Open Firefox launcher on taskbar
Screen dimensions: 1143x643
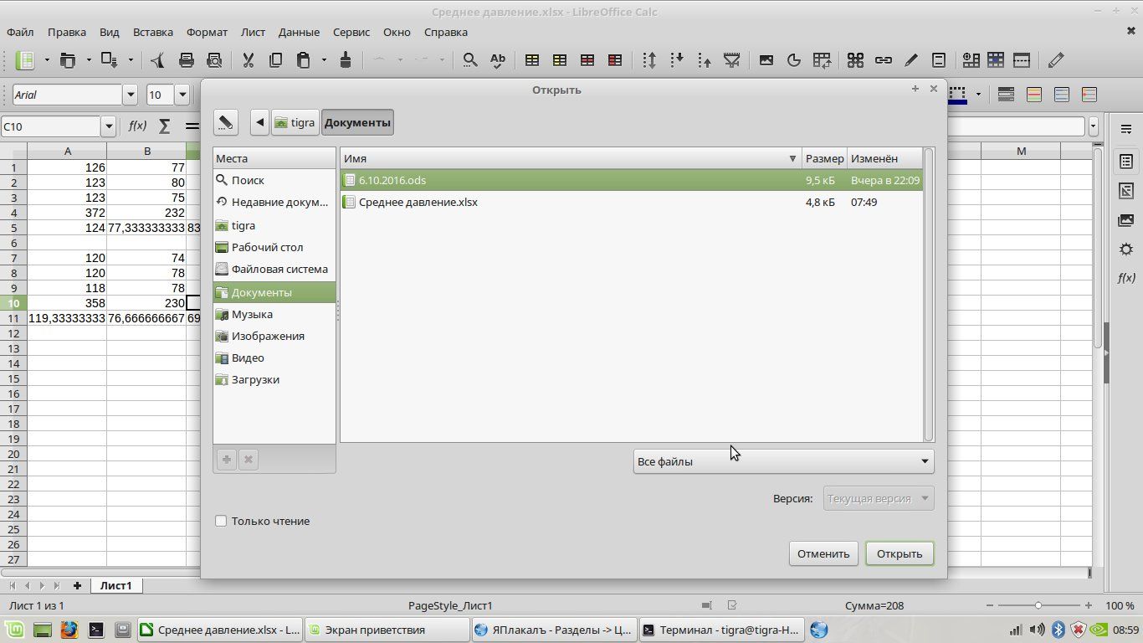[69, 630]
